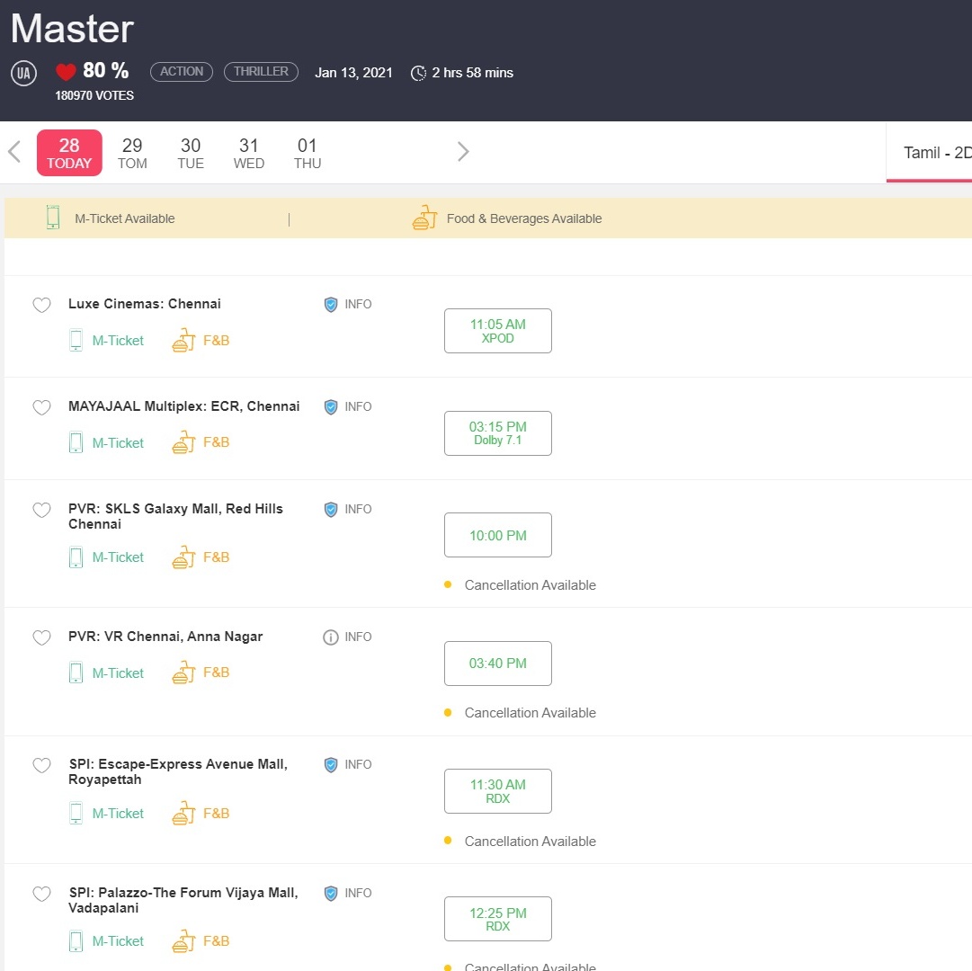This screenshot has width=972, height=971.
Task: Book the 03:40 PM showtime at PVR VR Chennai
Action: click(498, 663)
